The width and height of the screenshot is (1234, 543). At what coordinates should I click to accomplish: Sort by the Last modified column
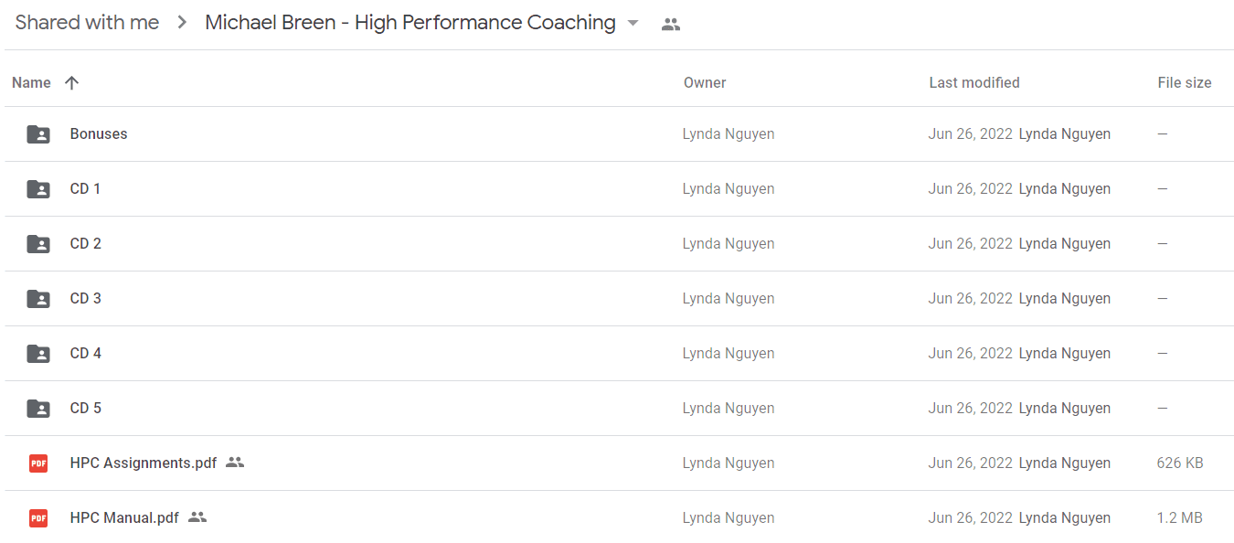click(x=974, y=83)
